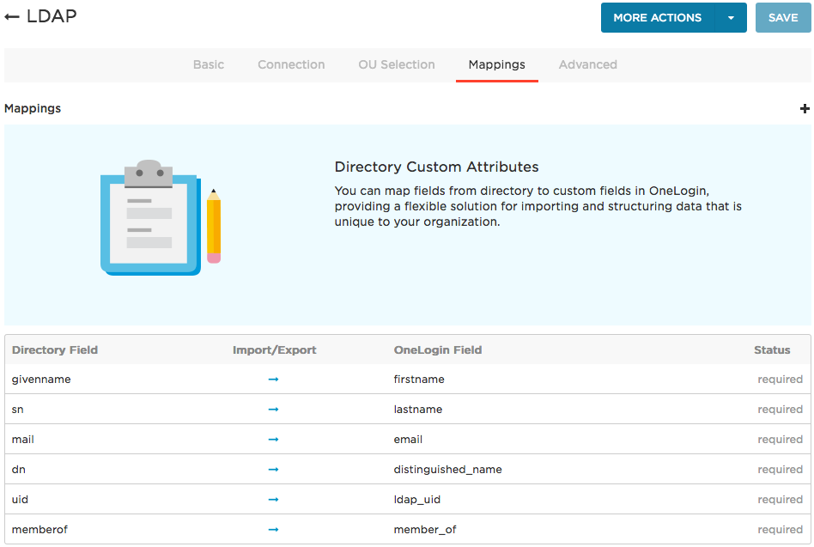Click the Status column header

pyautogui.click(x=772, y=350)
